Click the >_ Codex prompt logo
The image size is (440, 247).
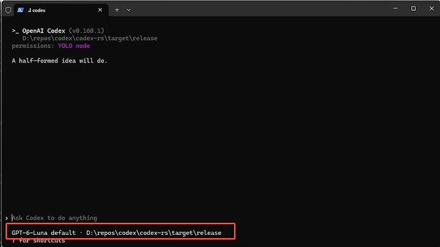(x=15, y=31)
